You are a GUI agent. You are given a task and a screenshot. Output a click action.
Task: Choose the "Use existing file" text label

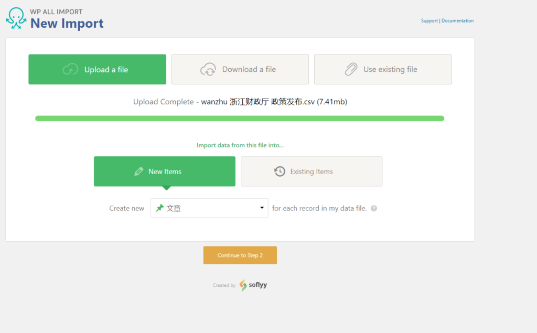click(390, 69)
